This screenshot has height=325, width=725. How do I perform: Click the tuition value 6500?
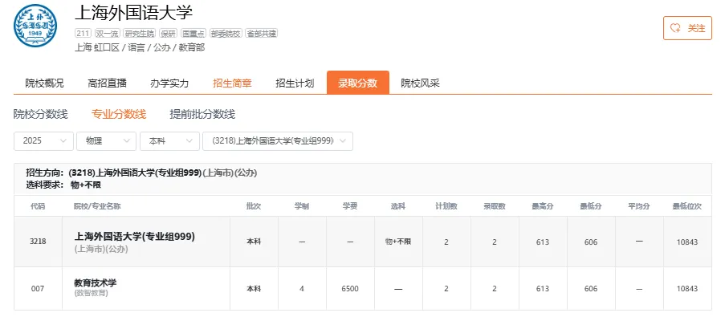tap(350, 288)
